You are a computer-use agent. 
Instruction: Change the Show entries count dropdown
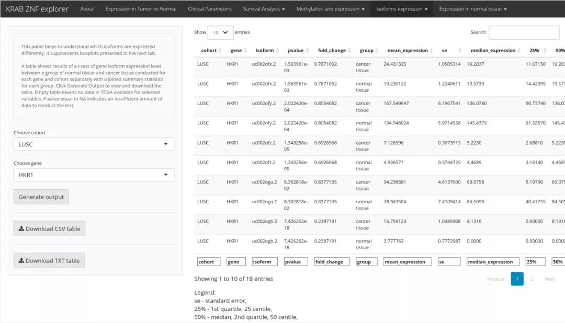click(x=220, y=32)
